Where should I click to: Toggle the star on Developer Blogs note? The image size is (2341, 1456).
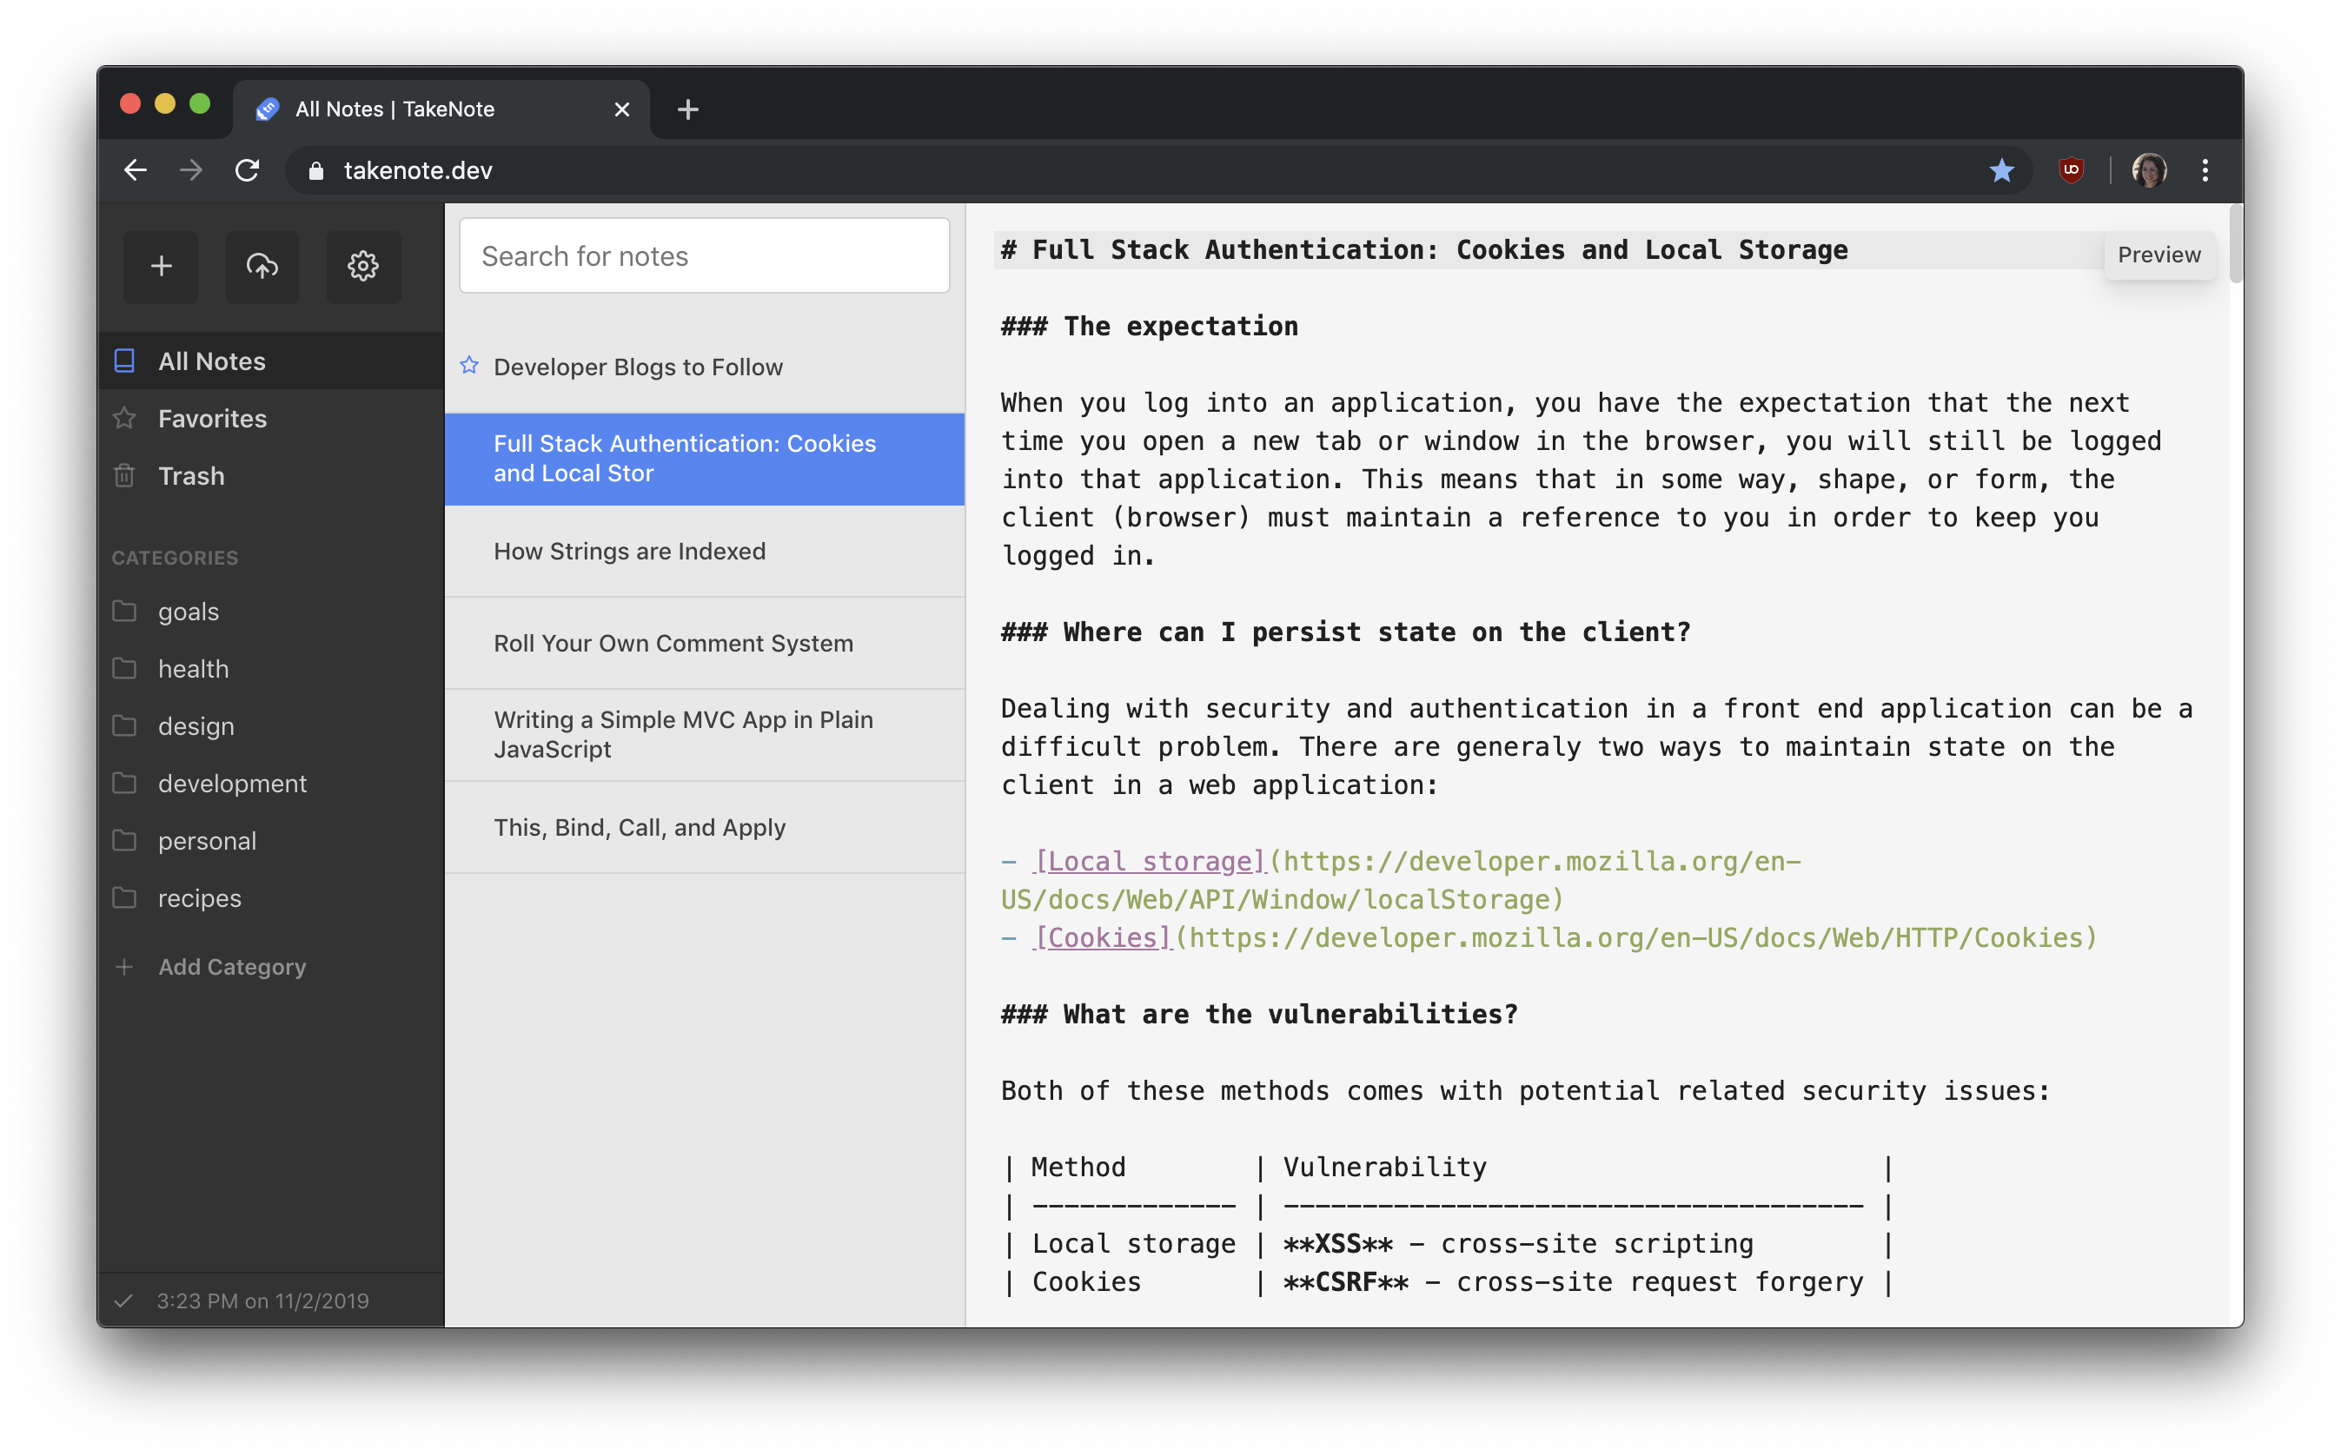(x=471, y=366)
